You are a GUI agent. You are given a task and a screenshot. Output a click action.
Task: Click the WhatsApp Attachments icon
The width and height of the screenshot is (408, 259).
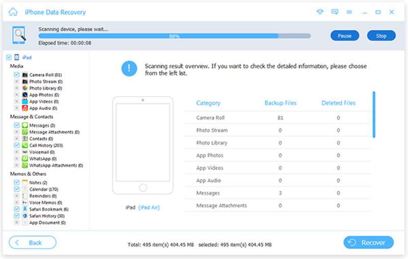pyautogui.click(x=24, y=165)
